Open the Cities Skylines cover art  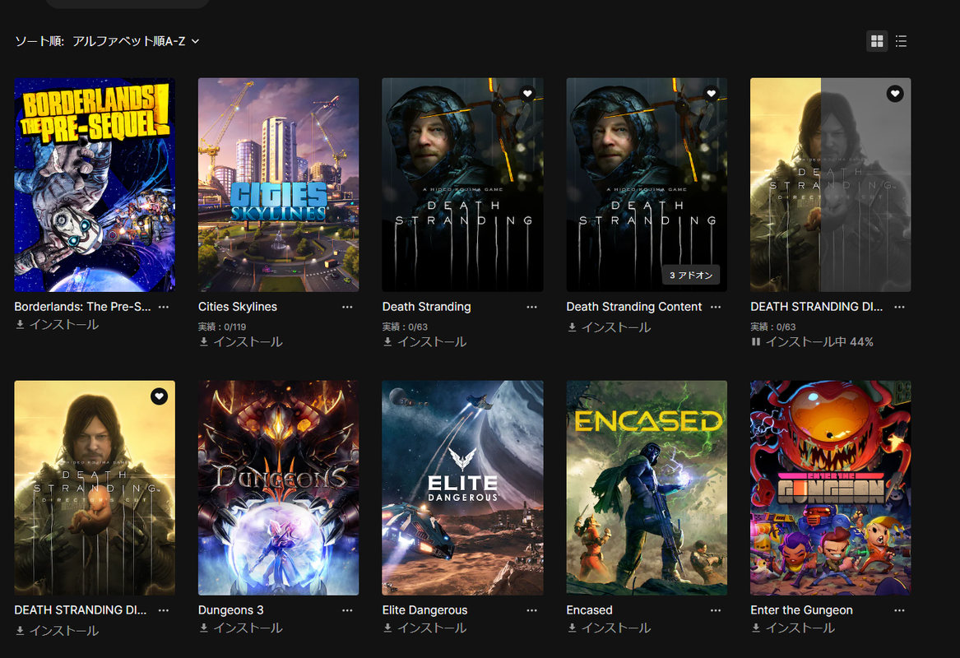[x=279, y=184]
